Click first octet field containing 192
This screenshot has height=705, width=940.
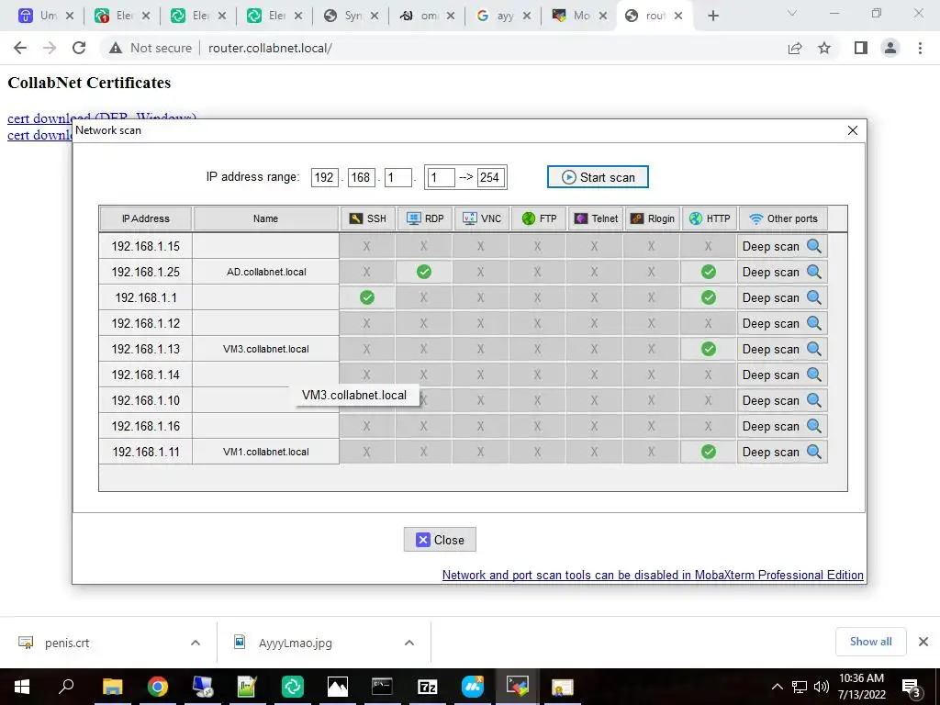324,177
